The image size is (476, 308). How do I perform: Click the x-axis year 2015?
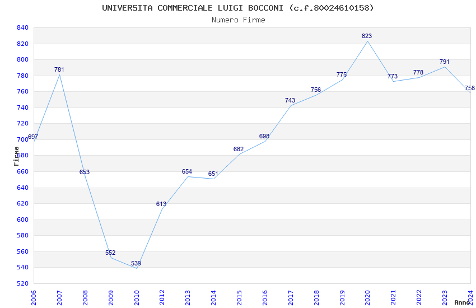pos(239,297)
